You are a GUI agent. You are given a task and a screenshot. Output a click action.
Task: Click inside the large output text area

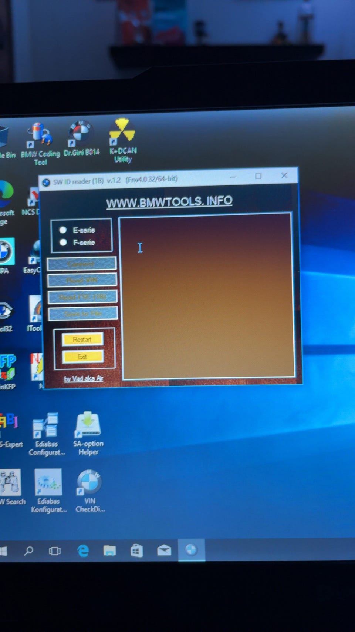point(207,296)
